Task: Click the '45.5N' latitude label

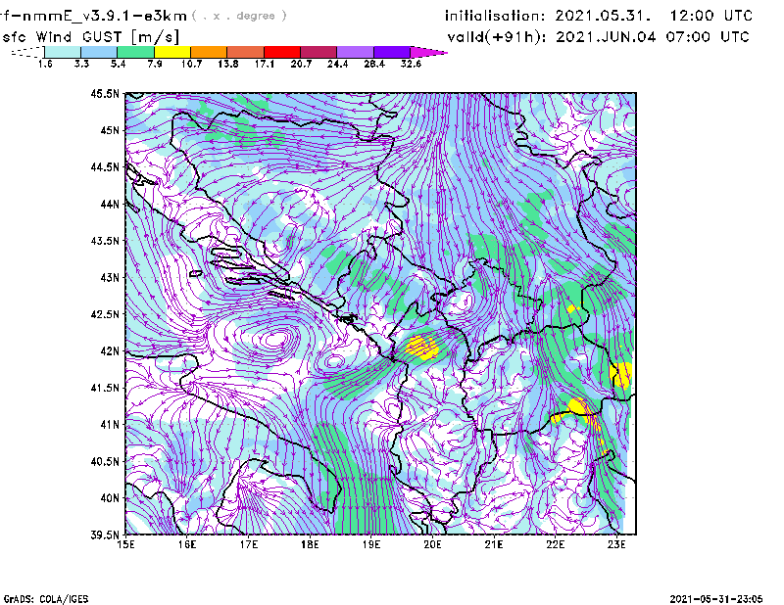Action: click(x=106, y=93)
